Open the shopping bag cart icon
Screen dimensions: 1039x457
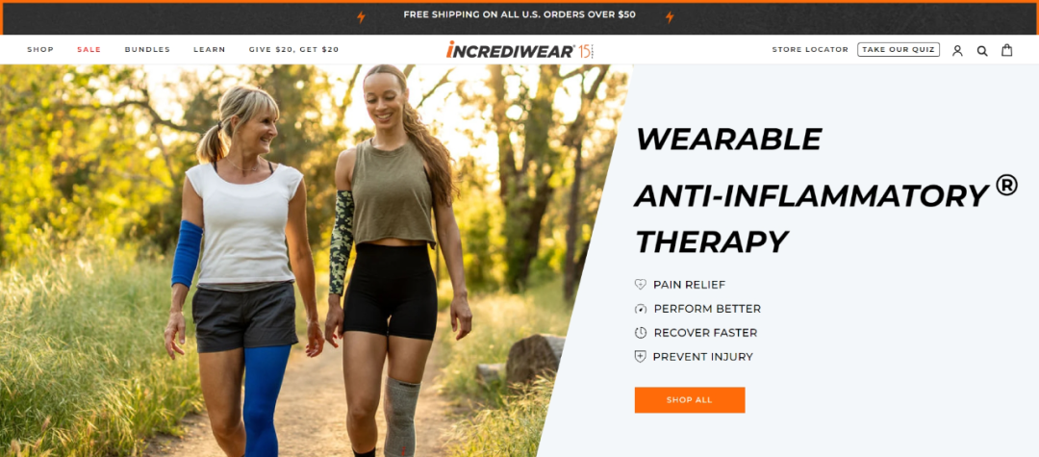click(x=1006, y=50)
